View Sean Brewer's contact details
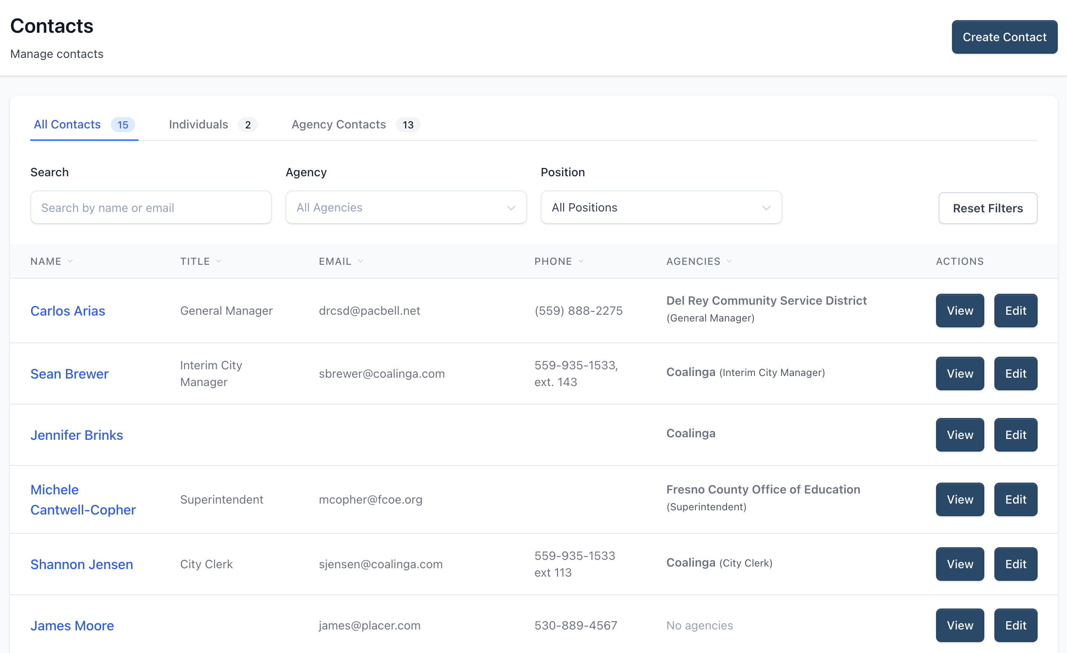 [960, 374]
